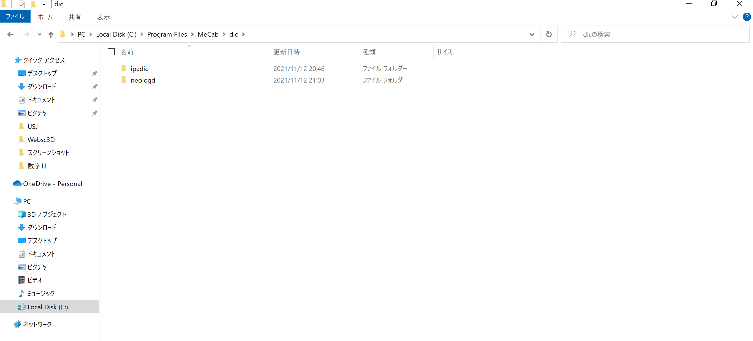Click the Refresh button next to address bar
The width and height of the screenshot is (753, 341).
click(549, 34)
